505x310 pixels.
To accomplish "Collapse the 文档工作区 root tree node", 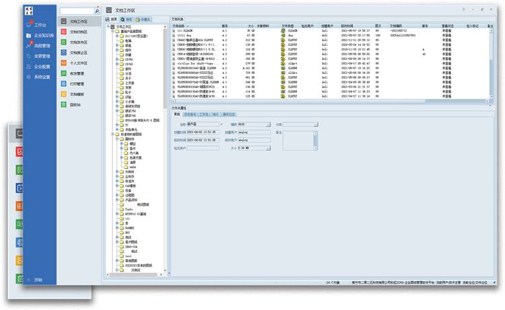I will 108,28.
